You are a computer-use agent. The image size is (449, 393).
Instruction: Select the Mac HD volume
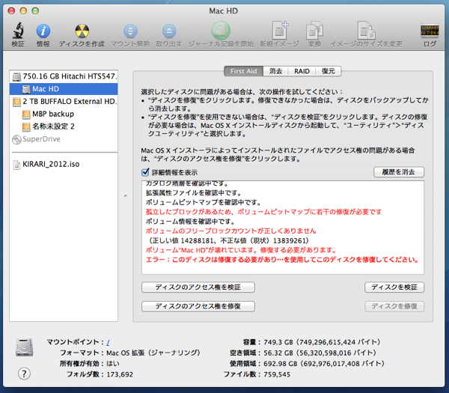coord(64,89)
